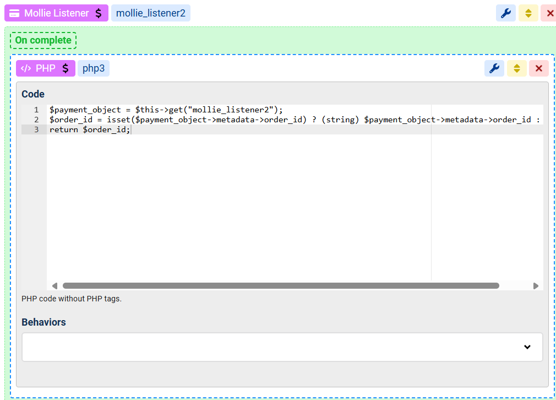This screenshot has width=556, height=400.
Task: Click the code editor horizontal scrollbar
Action: (281, 285)
